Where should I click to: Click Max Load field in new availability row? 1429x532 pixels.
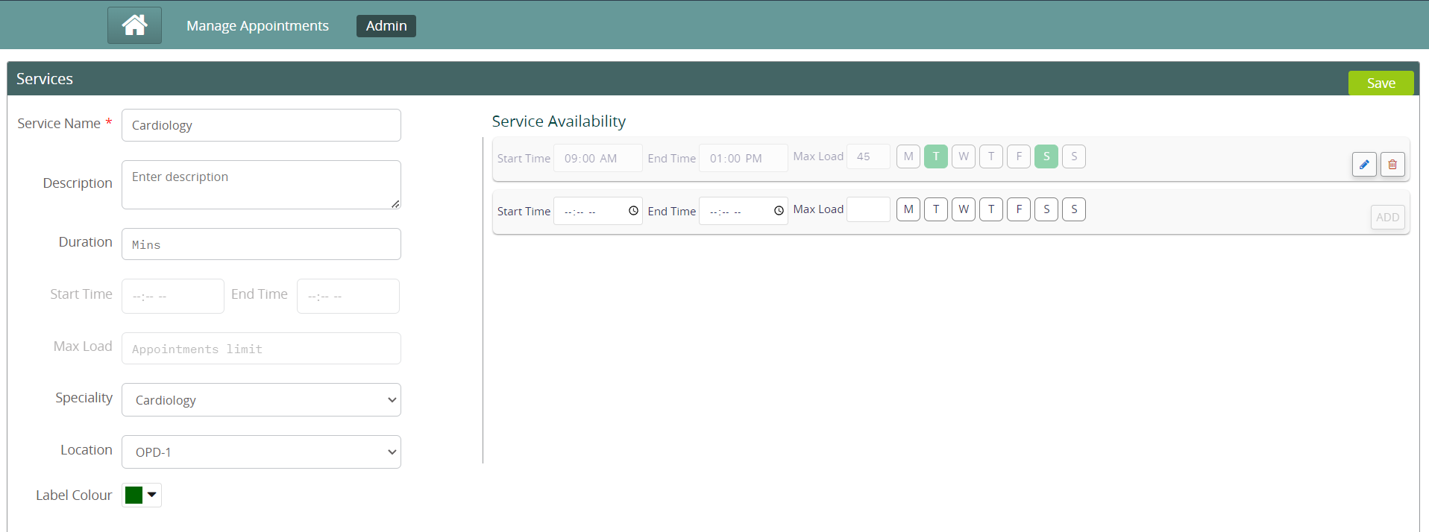(869, 209)
